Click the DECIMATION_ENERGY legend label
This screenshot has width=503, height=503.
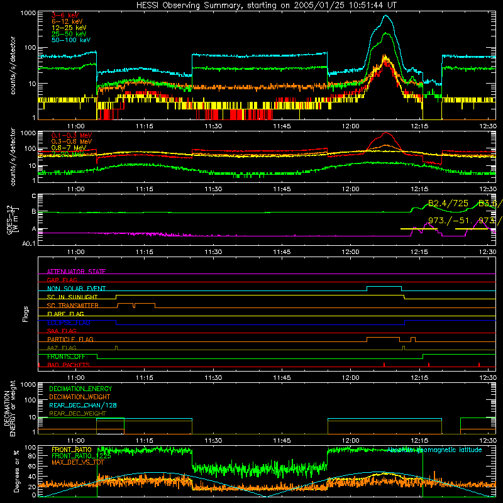(80, 389)
